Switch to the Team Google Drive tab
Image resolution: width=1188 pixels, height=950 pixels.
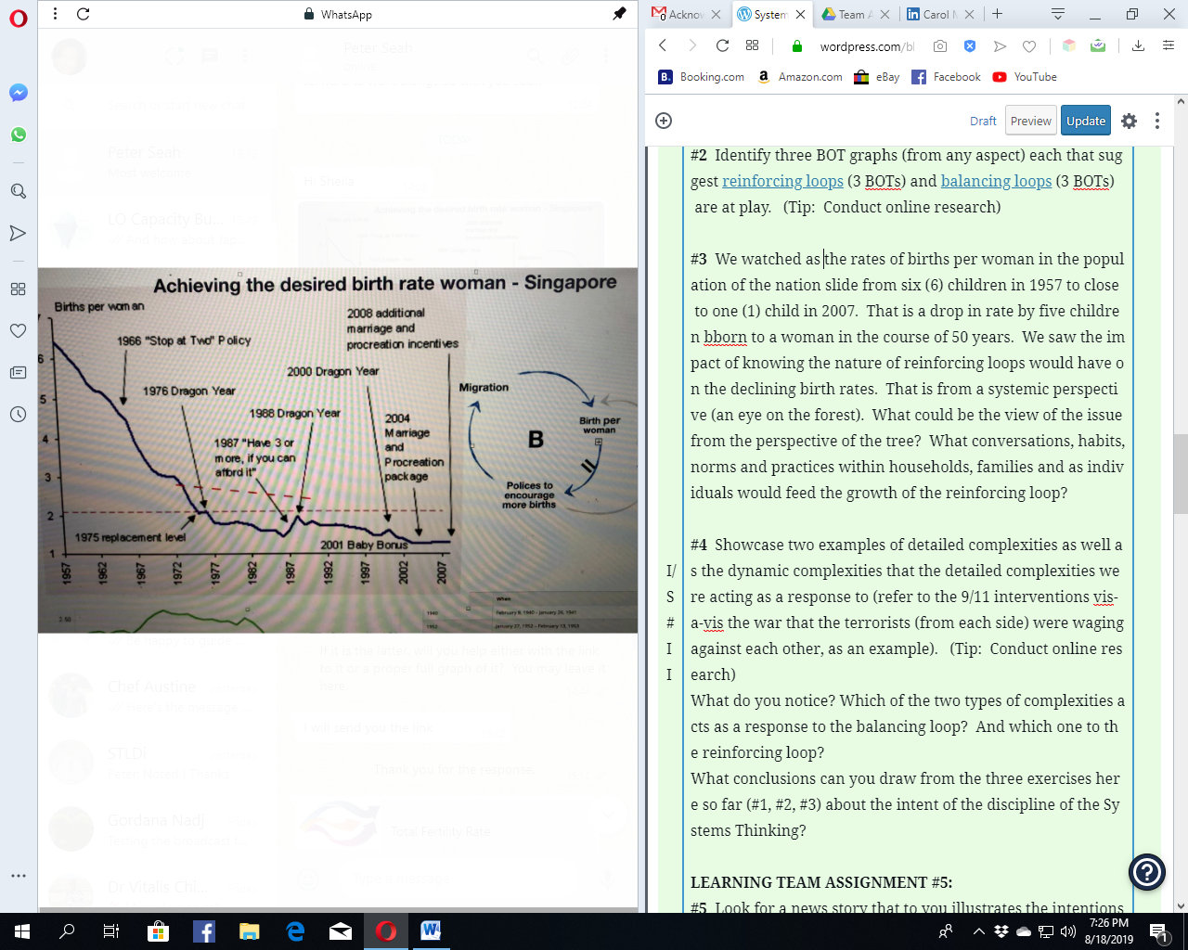coord(850,14)
